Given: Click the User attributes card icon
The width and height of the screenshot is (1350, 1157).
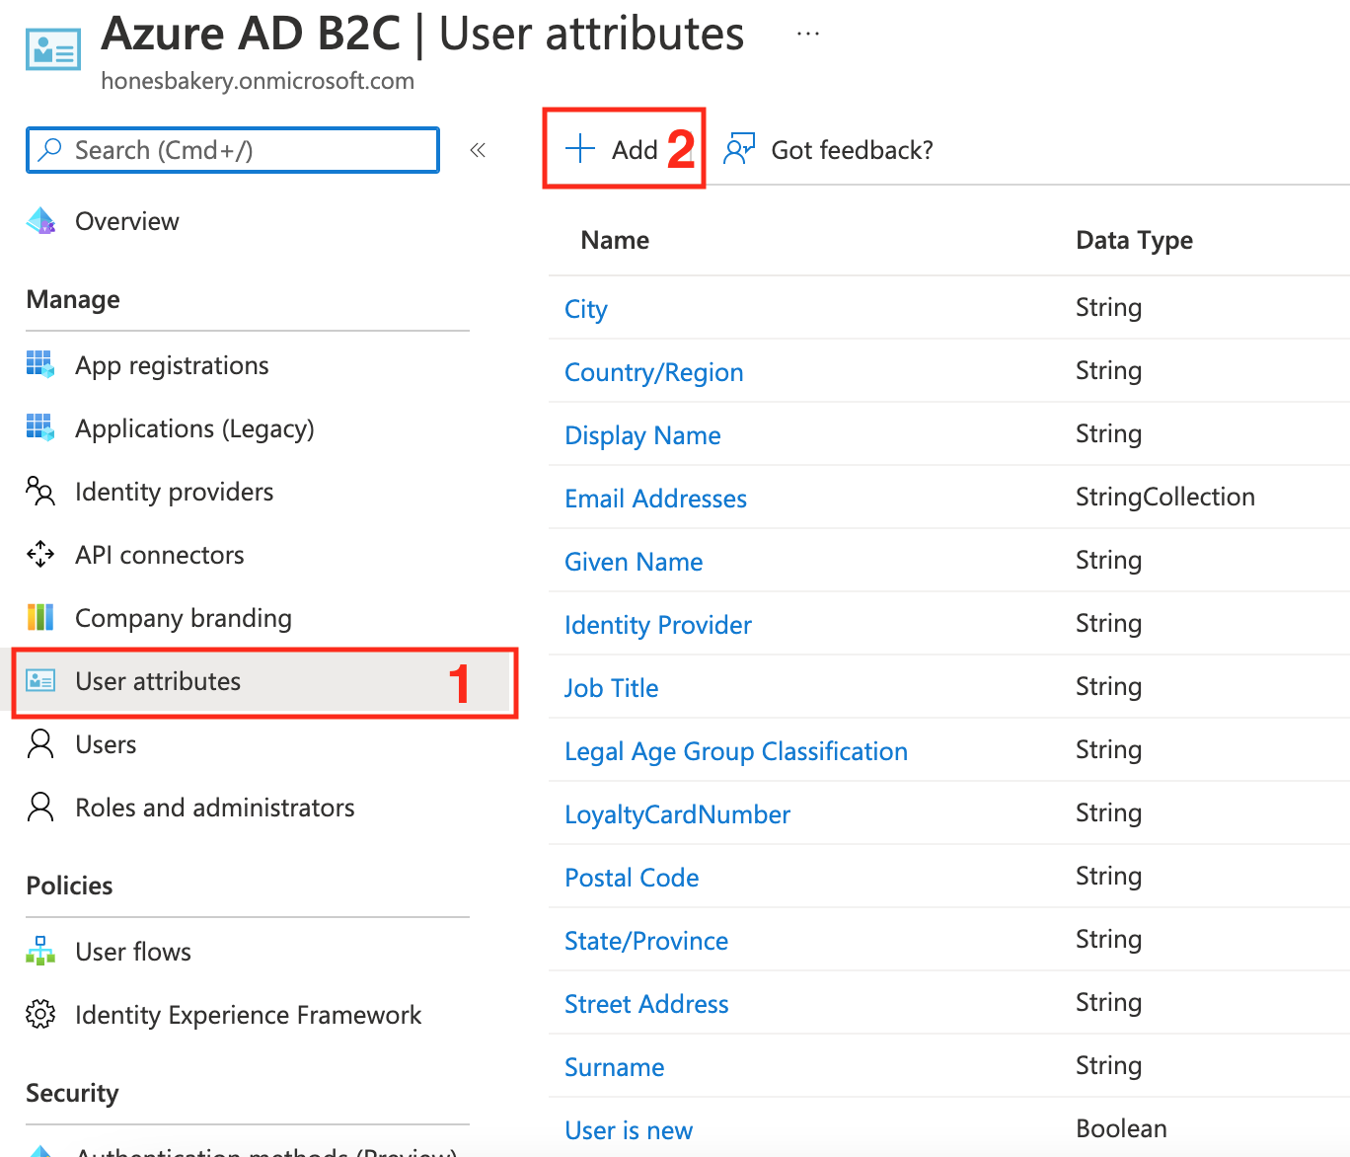Looking at the screenshot, I should point(40,680).
